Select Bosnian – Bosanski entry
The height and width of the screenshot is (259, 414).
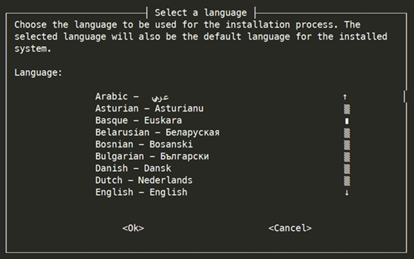click(144, 144)
